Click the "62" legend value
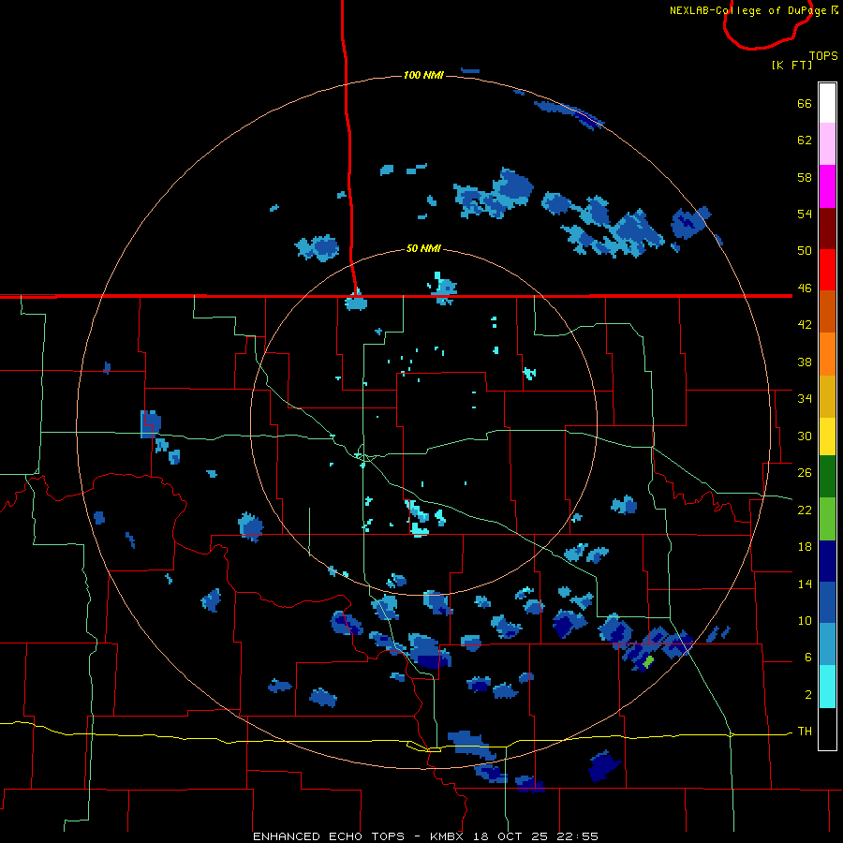This screenshot has height=843, width=843. click(805, 140)
